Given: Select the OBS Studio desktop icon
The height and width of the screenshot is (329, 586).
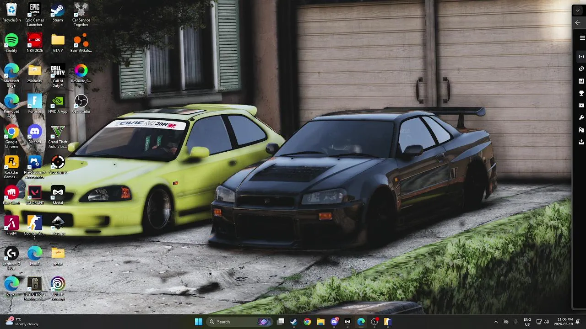Looking at the screenshot, I should pos(81,104).
